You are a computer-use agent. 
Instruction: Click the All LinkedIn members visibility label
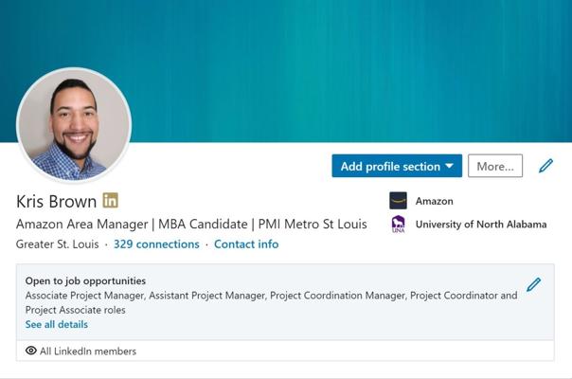click(88, 351)
